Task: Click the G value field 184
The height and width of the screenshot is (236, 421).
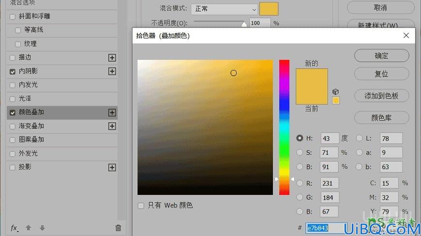Action: pos(330,197)
